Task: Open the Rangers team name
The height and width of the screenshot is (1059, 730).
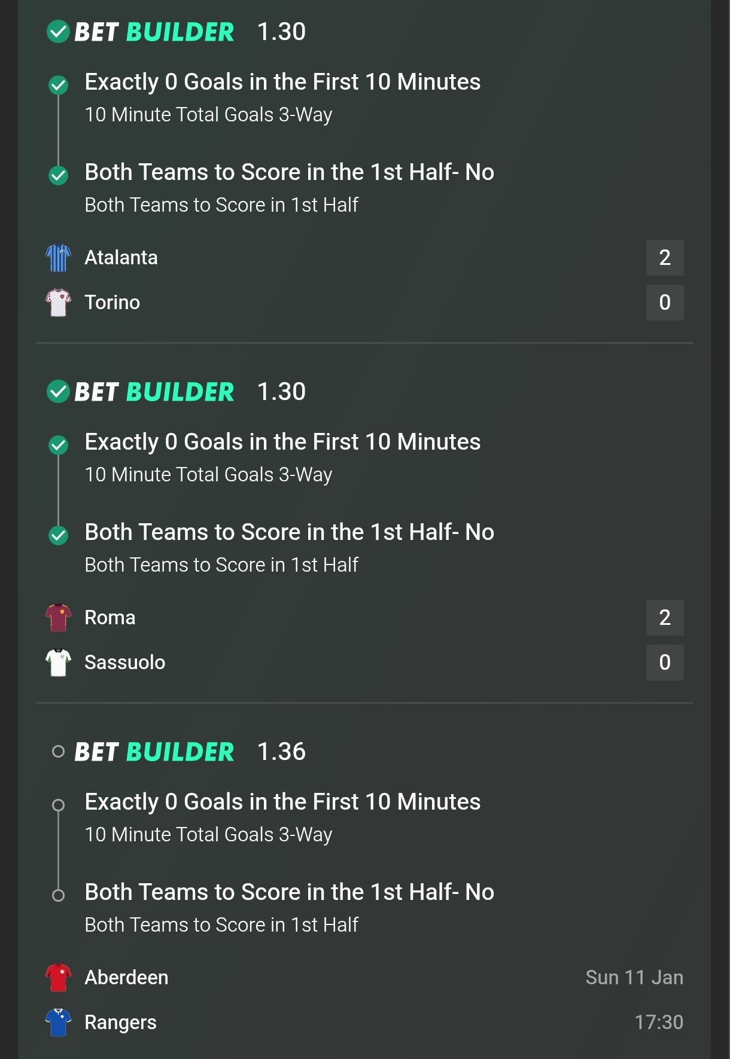Action: click(x=120, y=1023)
